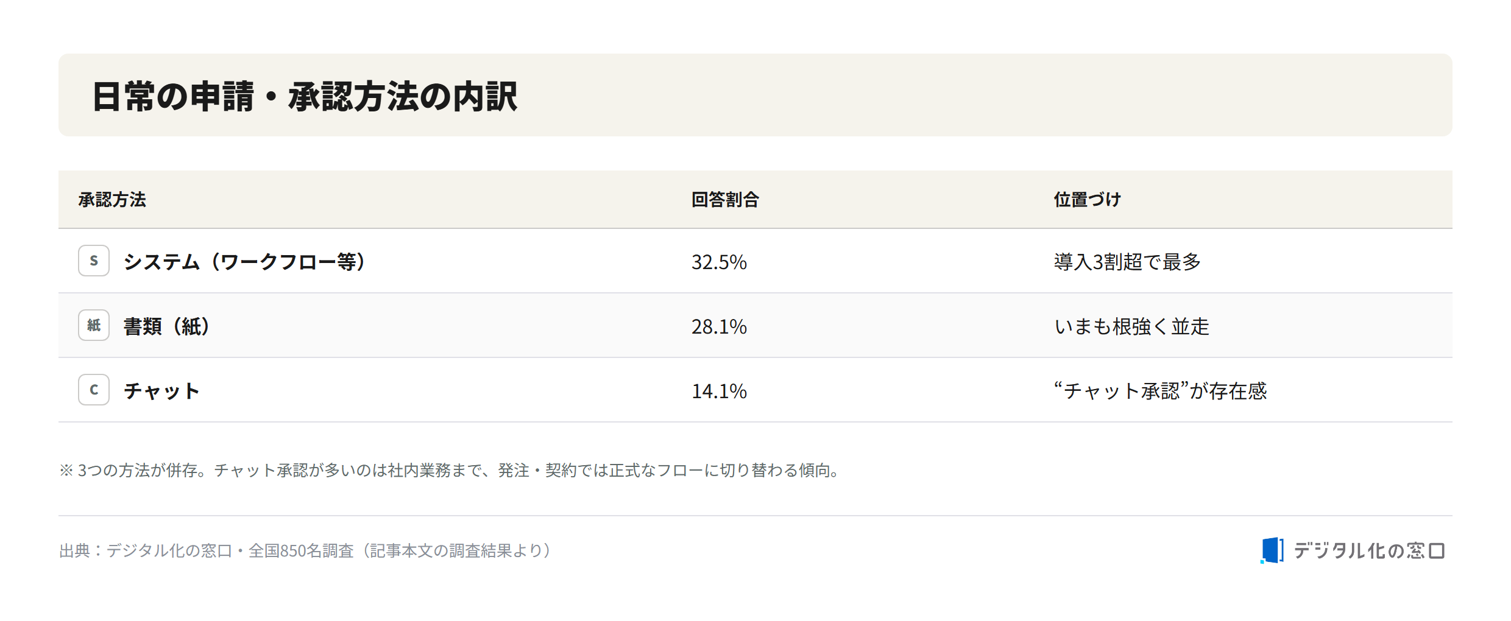The width and height of the screenshot is (1511, 621).
Task: Click the 紙 icon badge for 書類 row
Action: point(94,325)
